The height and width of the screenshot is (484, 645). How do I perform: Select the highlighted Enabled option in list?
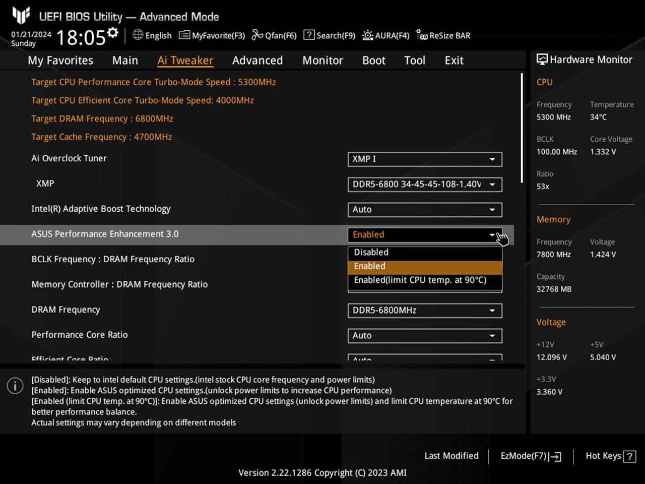coord(425,267)
